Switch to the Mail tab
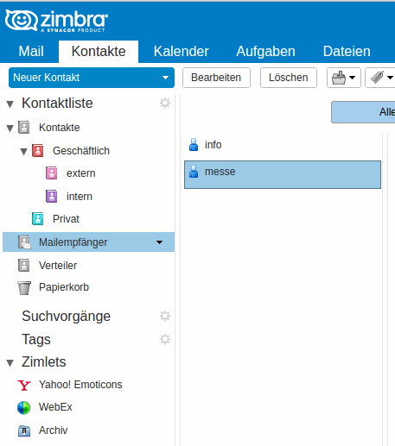This screenshot has width=395, height=446. pyautogui.click(x=31, y=52)
